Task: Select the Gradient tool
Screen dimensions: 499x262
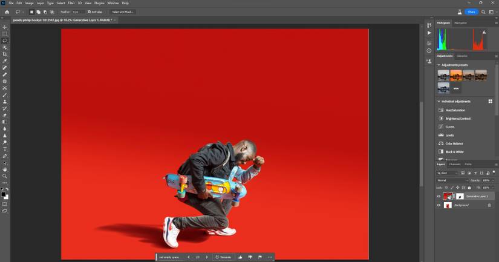Action: 4,122
